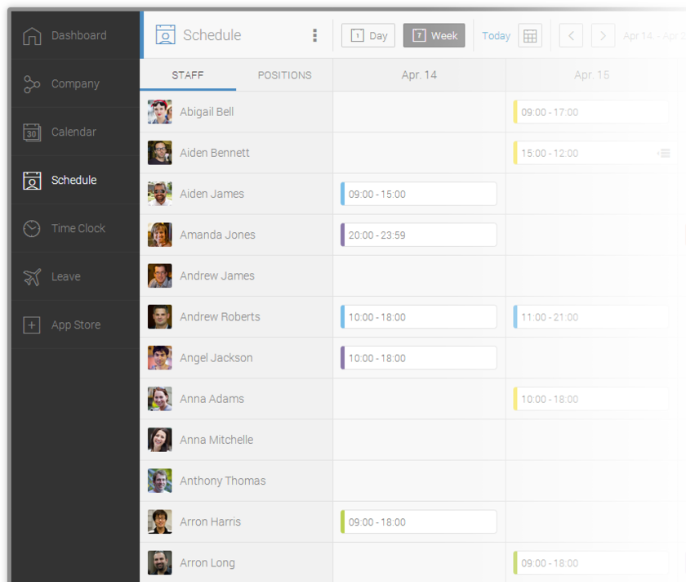Open Andrew Roberts's 11:00 - 21:00 shift
Screen dimensions: 686x582
[x=590, y=317]
